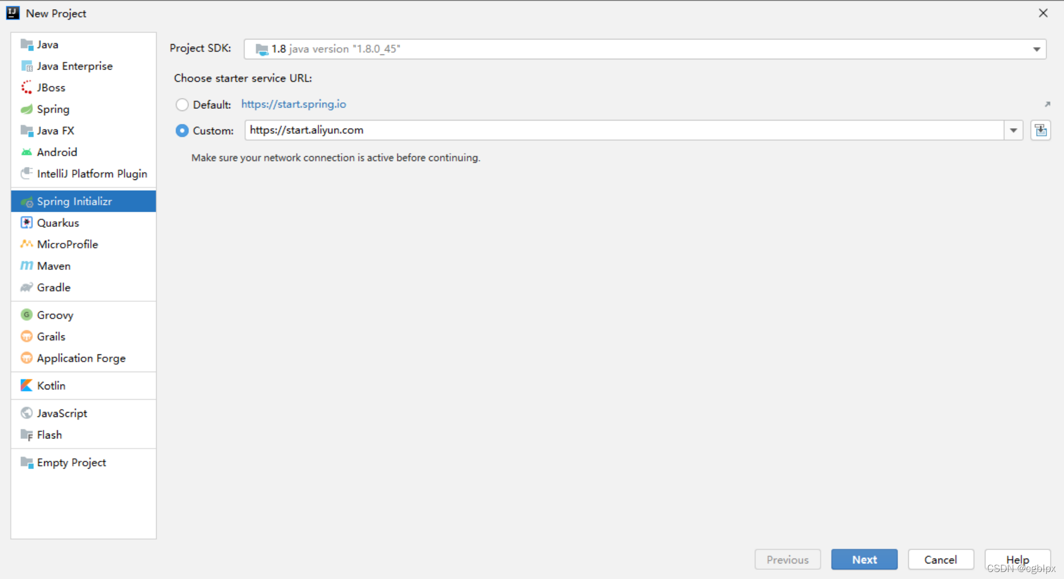Screen dimensions: 1064x579
Task: Open the https://start.spring.io link
Action: (293, 104)
